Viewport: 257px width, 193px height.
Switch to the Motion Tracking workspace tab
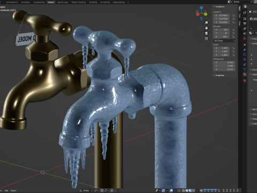79,2
